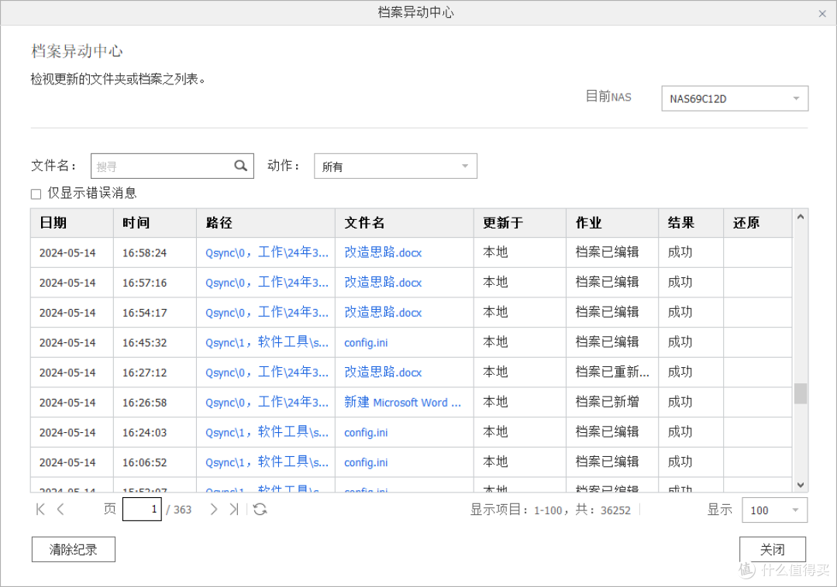This screenshot has height=587, width=837.
Task: Open the 显示 page size dropdown 100
Action: pyautogui.click(x=774, y=510)
